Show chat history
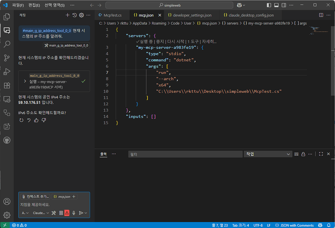 coord(75,15)
